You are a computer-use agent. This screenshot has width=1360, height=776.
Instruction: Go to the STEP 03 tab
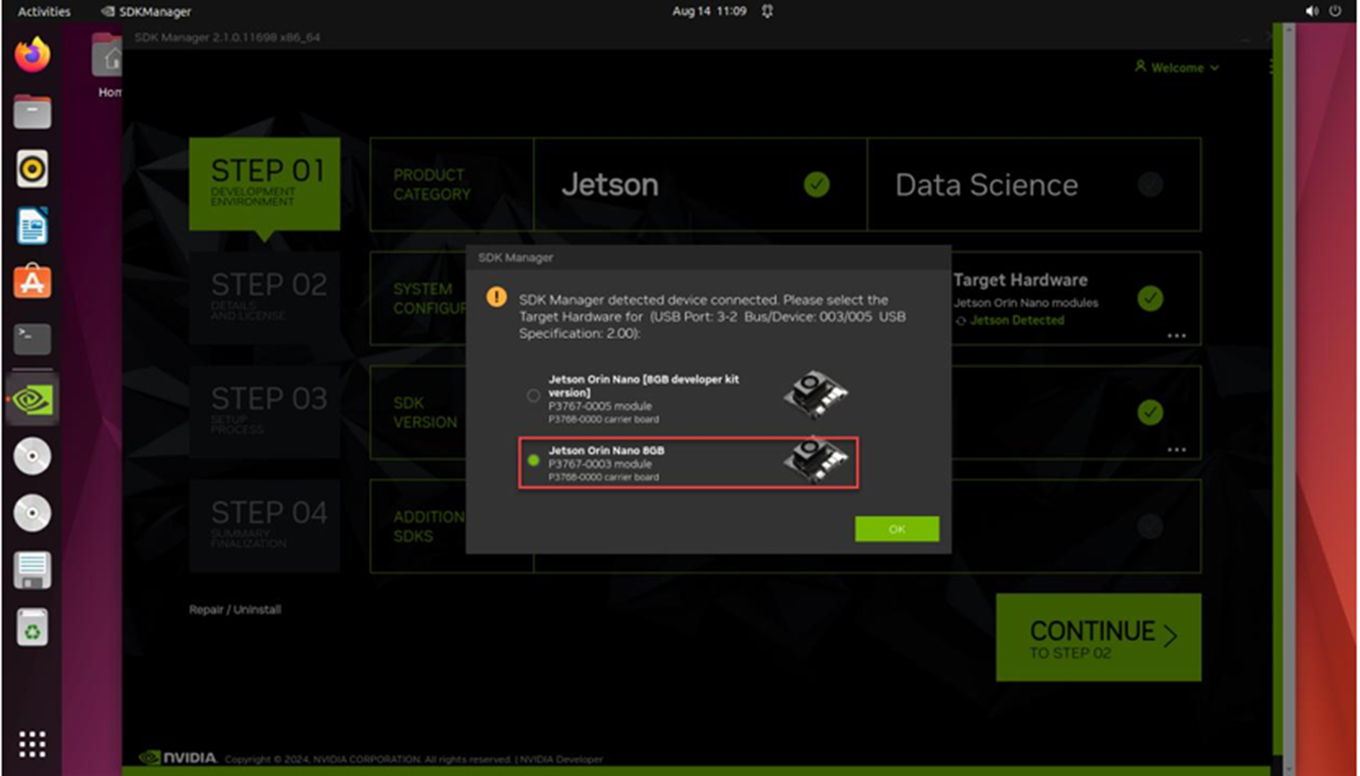click(264, 412)
